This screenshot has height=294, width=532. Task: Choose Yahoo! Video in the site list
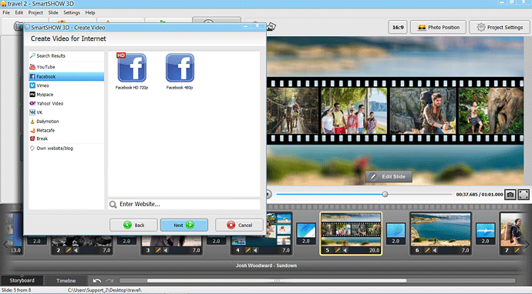pyautogui.click(x=66, y=103)
